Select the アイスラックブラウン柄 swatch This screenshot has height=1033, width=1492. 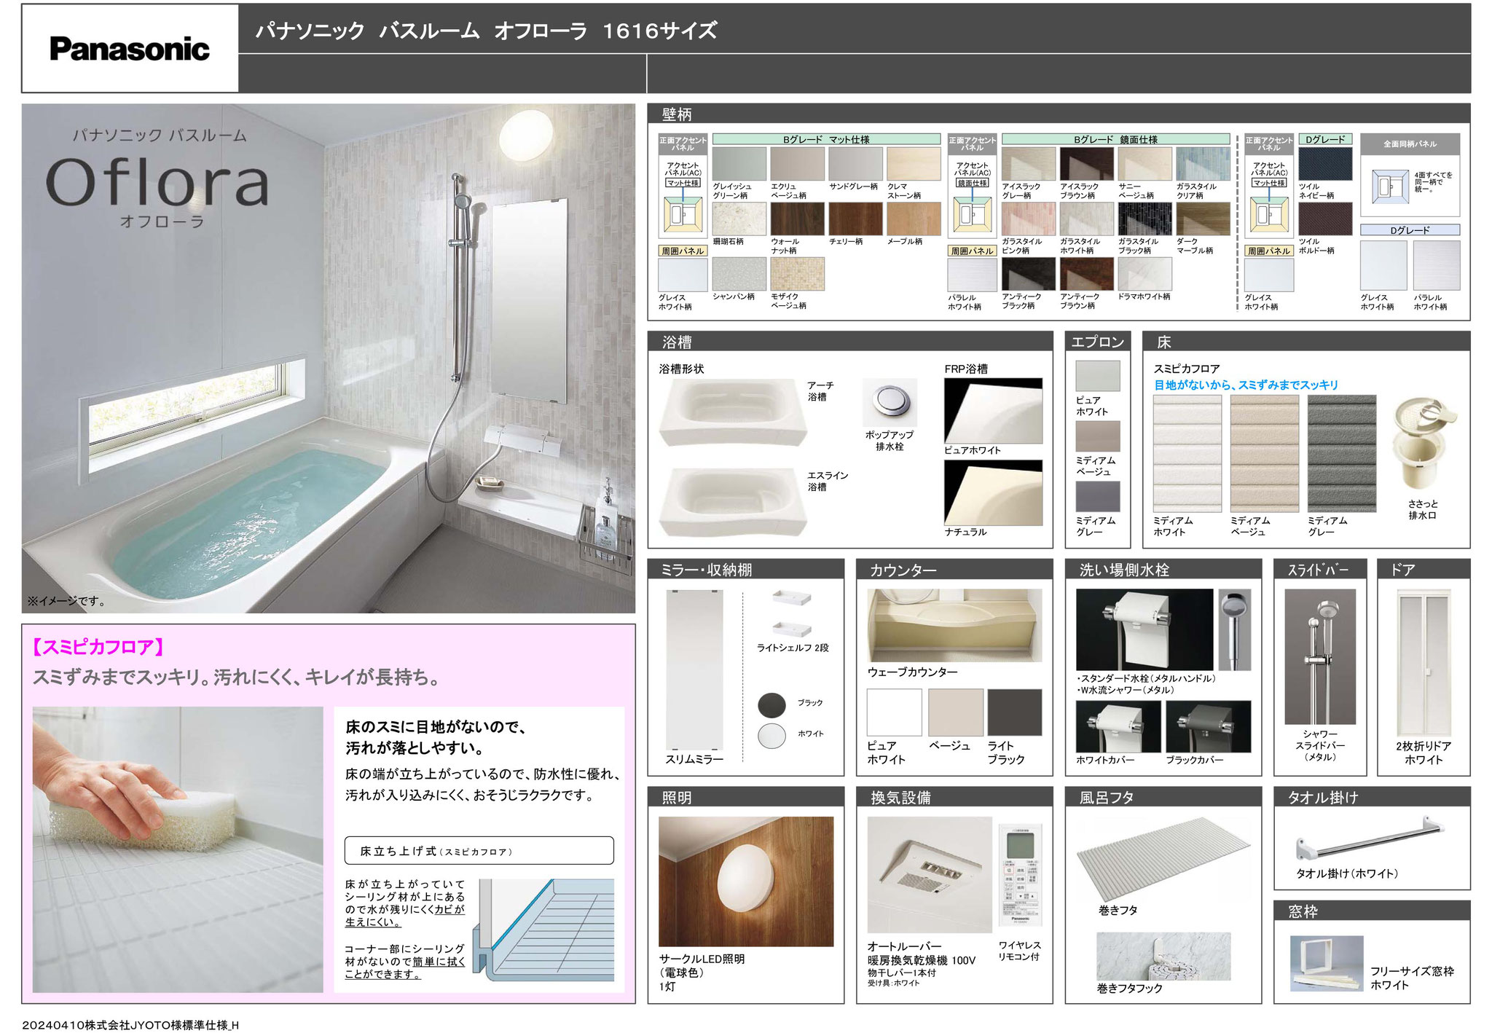(1086, 164)
